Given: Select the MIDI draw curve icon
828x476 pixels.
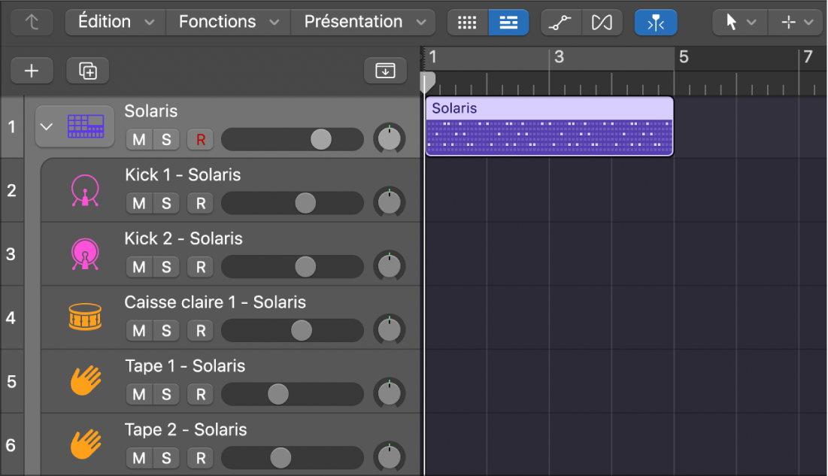Looking at the screenshot, I should pyautogui.click(x=561, y=22).
